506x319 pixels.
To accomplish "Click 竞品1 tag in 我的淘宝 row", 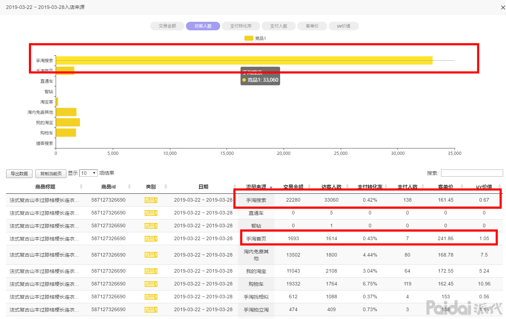I will (151, 271).
